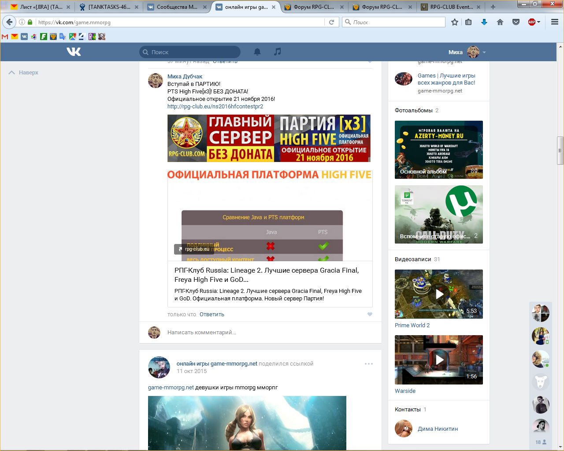Open the Firefox downloads arrow
This screenshot has width=564, height=451.
tap(484, 22)
